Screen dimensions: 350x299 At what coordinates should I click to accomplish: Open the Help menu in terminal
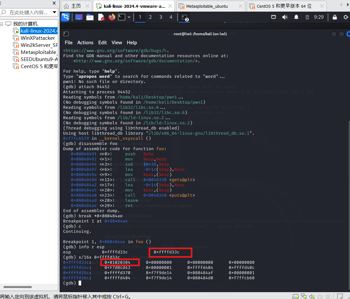point(132,43)
